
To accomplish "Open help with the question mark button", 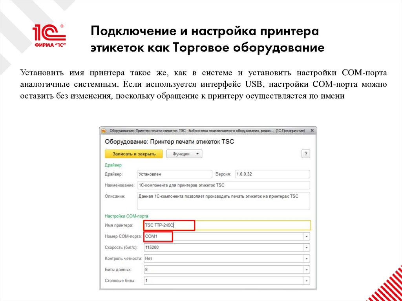I will 305,154.
